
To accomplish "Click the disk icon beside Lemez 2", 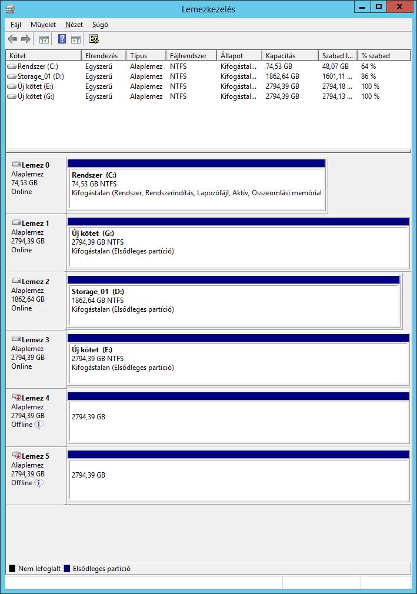I will tap(16, 281).
